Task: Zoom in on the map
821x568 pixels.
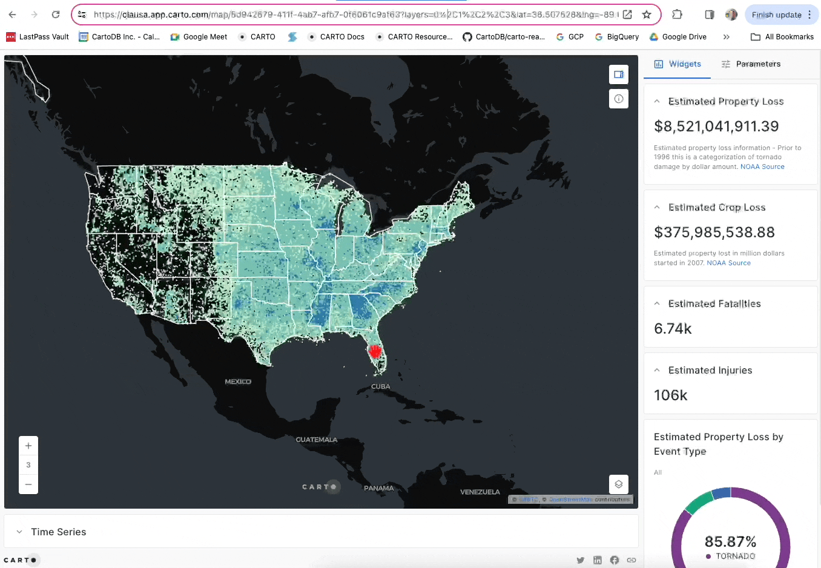Action: point(28,446)
